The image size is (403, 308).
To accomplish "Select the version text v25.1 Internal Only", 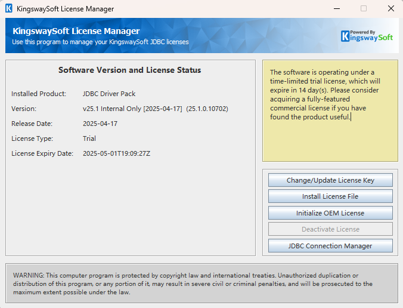I will tap(112, 109).
